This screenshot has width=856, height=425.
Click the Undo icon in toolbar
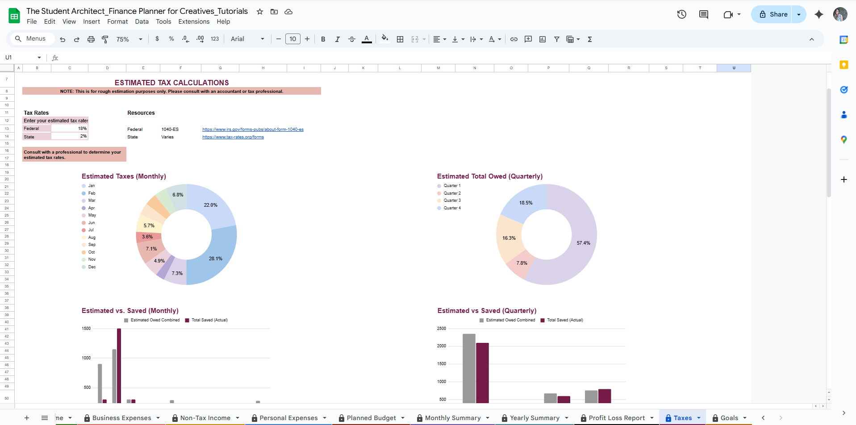pyautogui.click(x=63, y=39)
